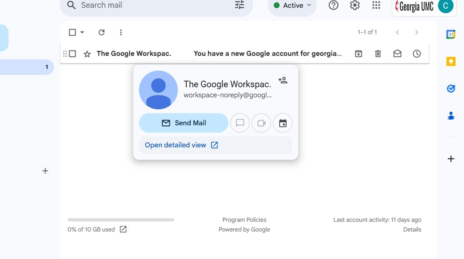Open Contacts side panel
Viewport: 464px width, 259px height.
click(x=451, y=115)
